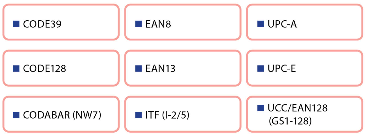
Task: Pick the UPC-A label text
Action: 282,24
